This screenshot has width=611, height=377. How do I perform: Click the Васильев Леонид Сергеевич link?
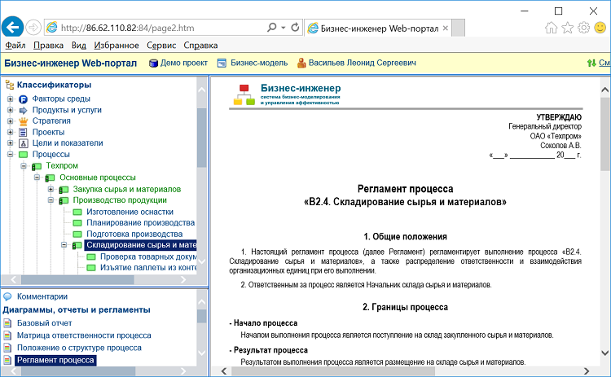363,63
